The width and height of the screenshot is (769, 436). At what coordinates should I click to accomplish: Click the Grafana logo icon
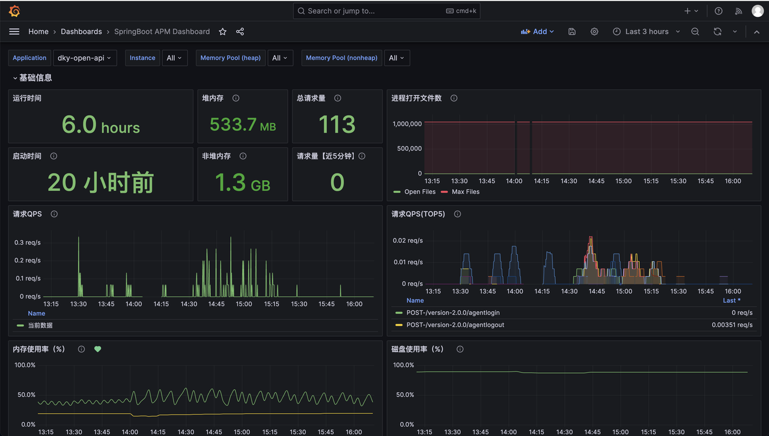click(x=15, y=11)
